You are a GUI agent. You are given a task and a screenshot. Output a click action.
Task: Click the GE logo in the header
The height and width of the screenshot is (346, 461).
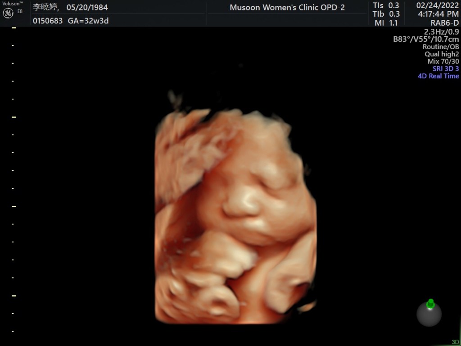8,13
